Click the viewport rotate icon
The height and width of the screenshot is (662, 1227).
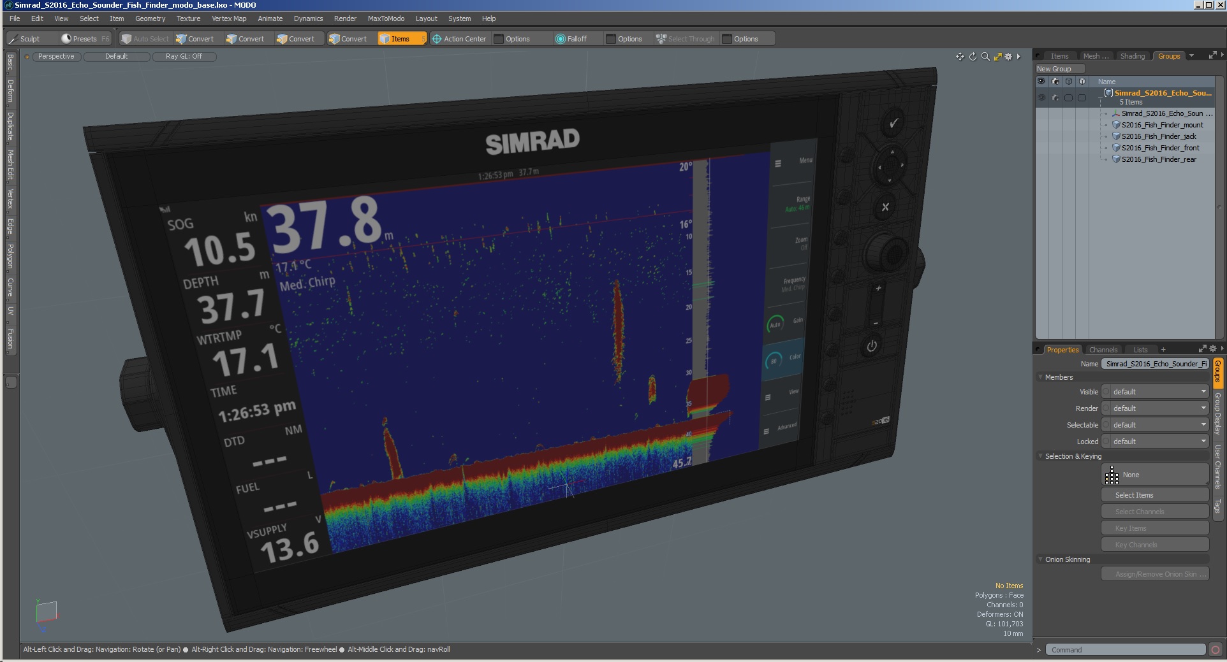[973, 57]
